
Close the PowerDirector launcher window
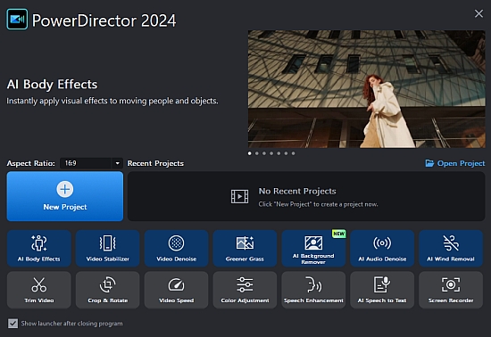tap(479, 13)
